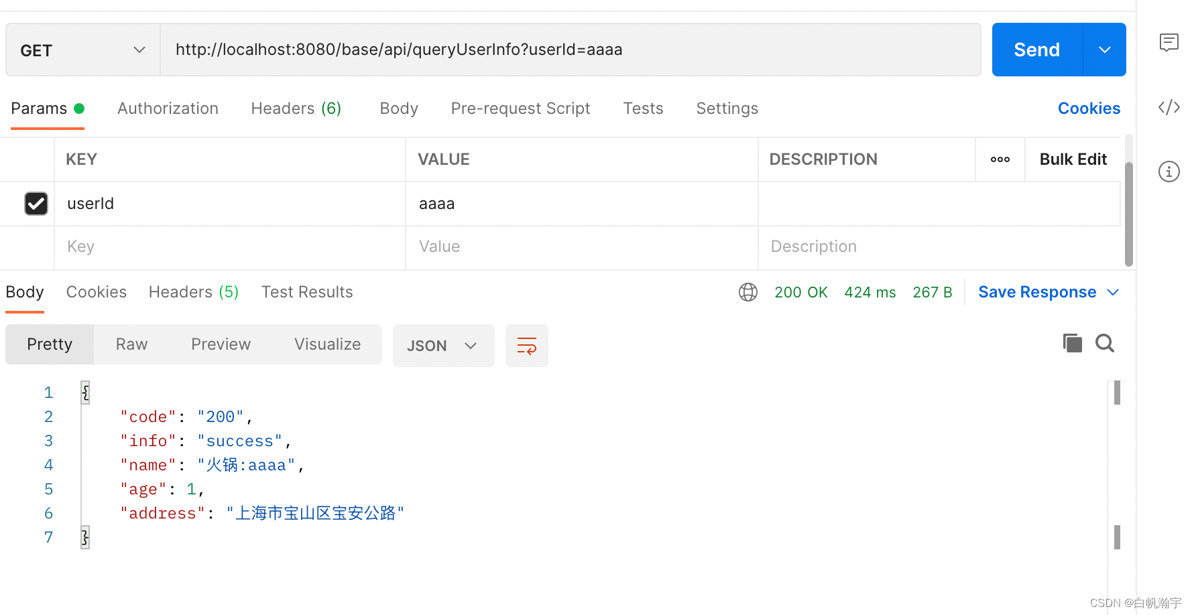Click the 267 B response size

tap(932, 292)
